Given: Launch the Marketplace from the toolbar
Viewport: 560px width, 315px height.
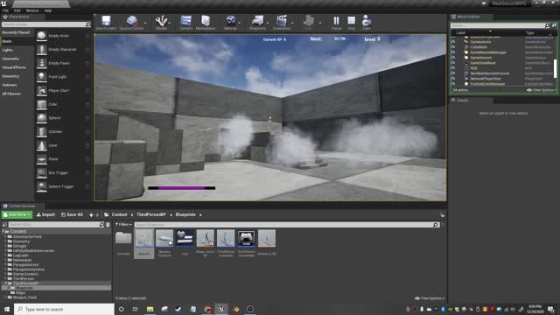Looking at the screenshot, I should 206,23.
